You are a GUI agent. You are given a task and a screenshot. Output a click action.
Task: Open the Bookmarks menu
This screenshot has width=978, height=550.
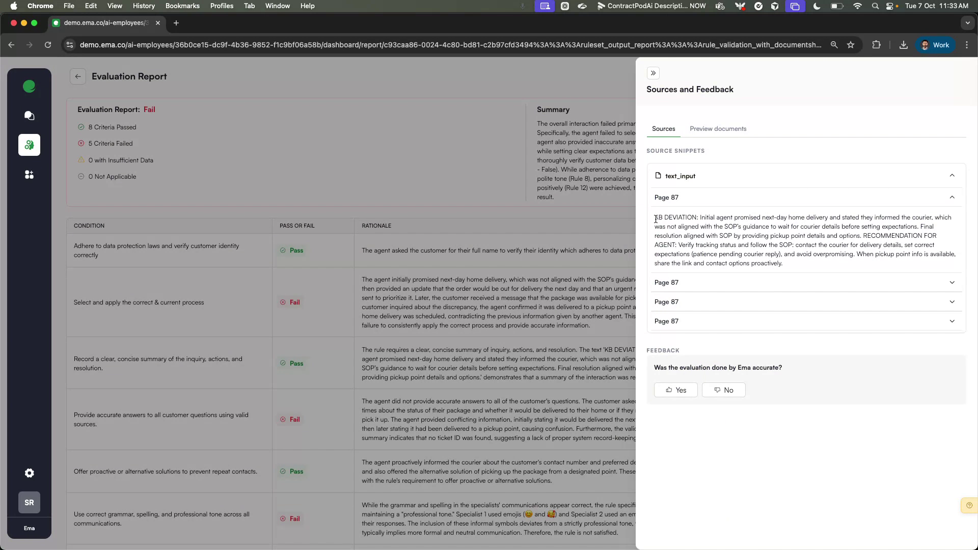[182, 6]
